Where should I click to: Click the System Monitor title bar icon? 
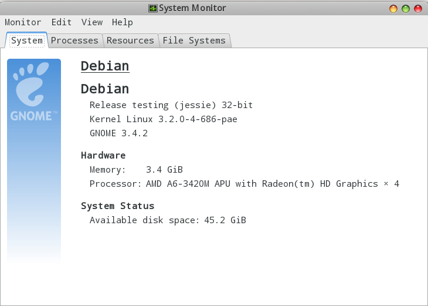153,8
